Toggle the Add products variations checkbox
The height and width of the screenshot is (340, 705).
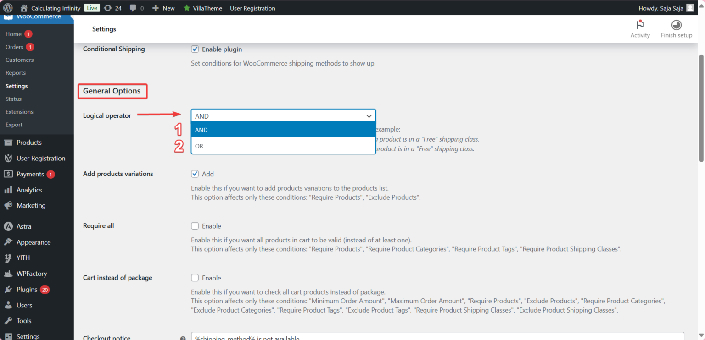(x=195, y=174)
